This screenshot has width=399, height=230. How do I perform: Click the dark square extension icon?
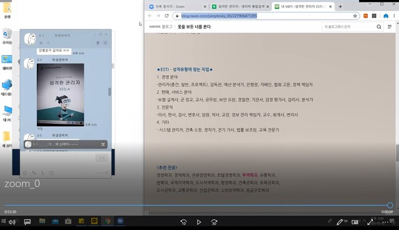coord(374,16)
